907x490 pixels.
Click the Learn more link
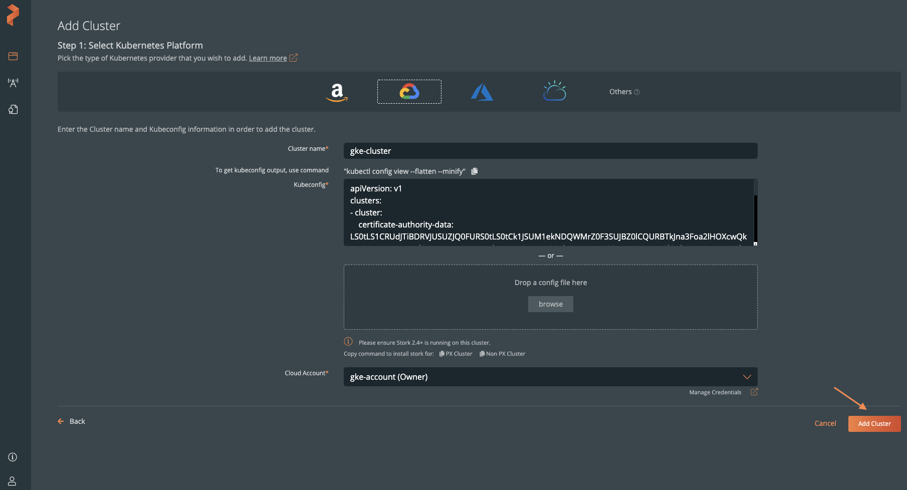[x=268, y=58]
